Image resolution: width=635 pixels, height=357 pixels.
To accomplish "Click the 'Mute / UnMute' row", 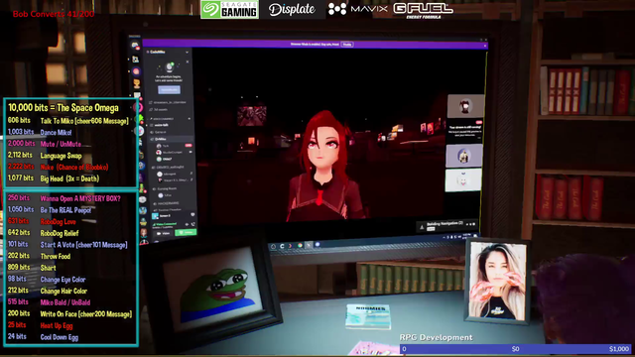I will [45, 144].
